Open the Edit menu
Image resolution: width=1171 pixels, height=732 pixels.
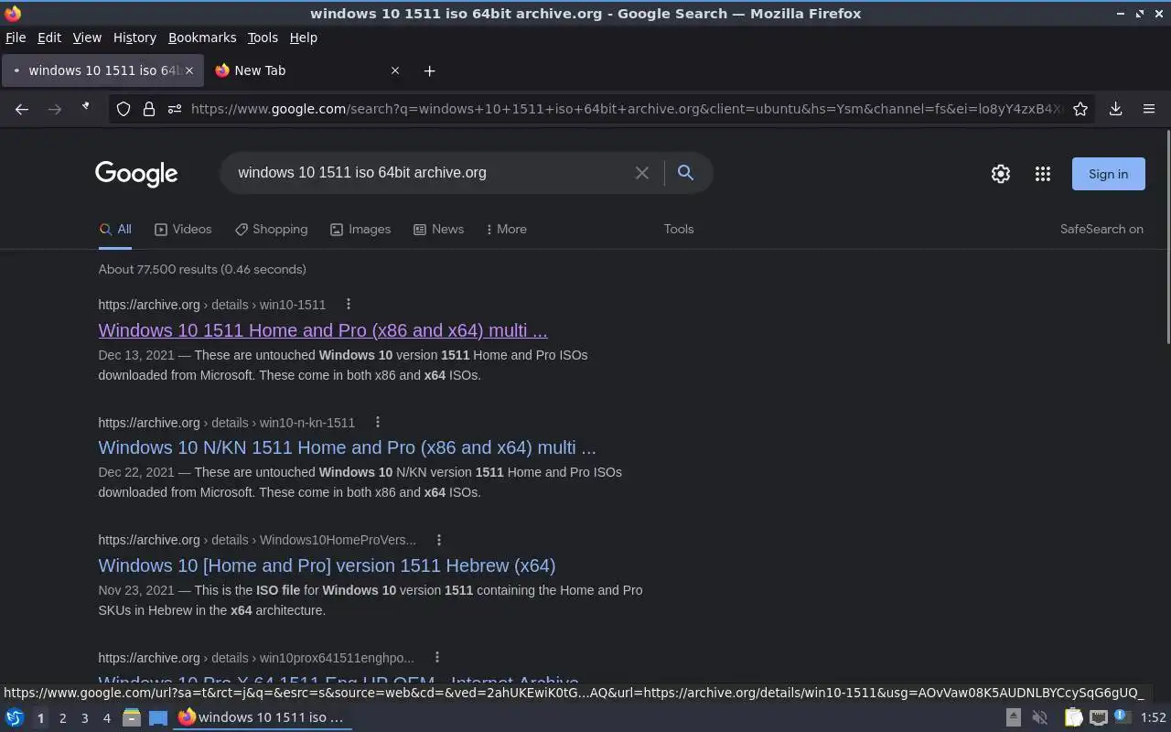tap(49, 38)
